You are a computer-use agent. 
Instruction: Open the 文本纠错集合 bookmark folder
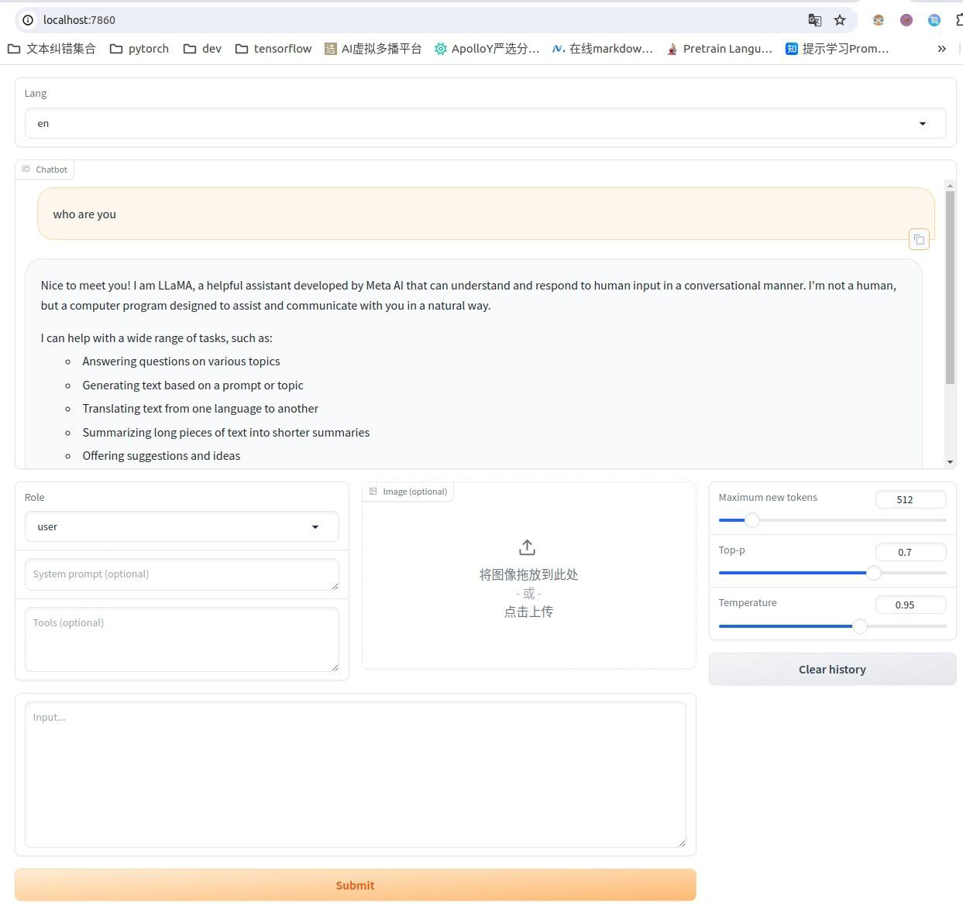(x=52, y=49)
